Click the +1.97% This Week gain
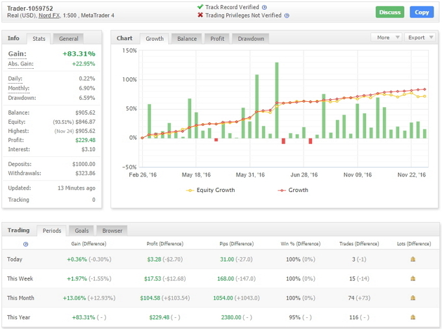Screen dimensions: 442x329 point(77,278)
